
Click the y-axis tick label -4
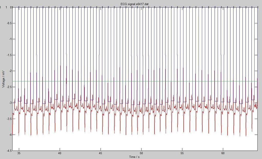(10, 135)
